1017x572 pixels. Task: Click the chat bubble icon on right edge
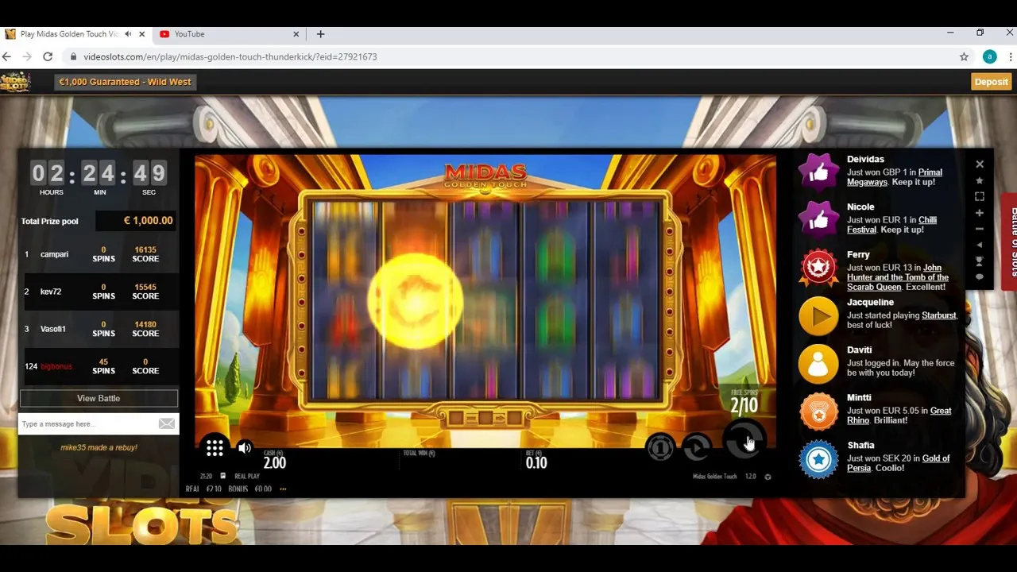(x=980, y=275)
